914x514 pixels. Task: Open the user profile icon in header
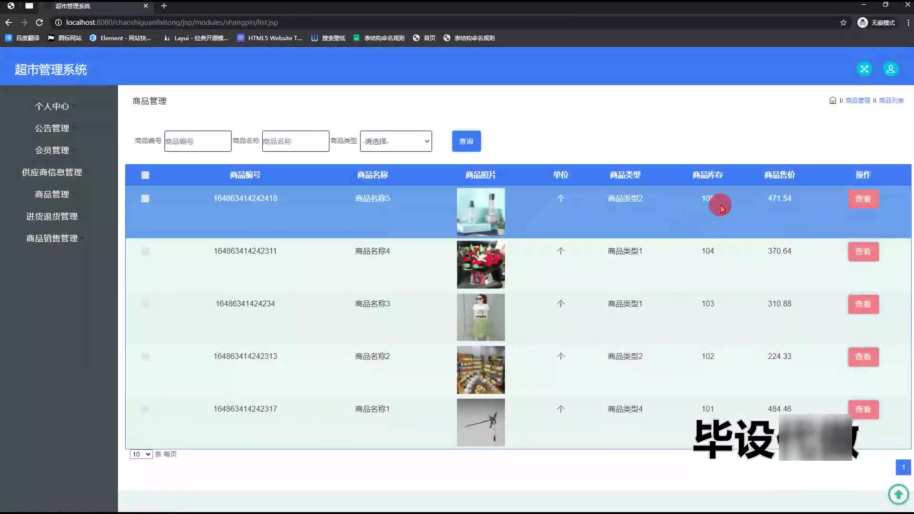pyautogui.click(x=890, y=69)
